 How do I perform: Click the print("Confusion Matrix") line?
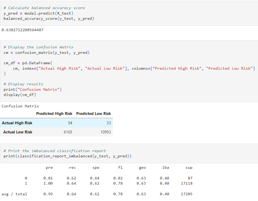point(33,89)
